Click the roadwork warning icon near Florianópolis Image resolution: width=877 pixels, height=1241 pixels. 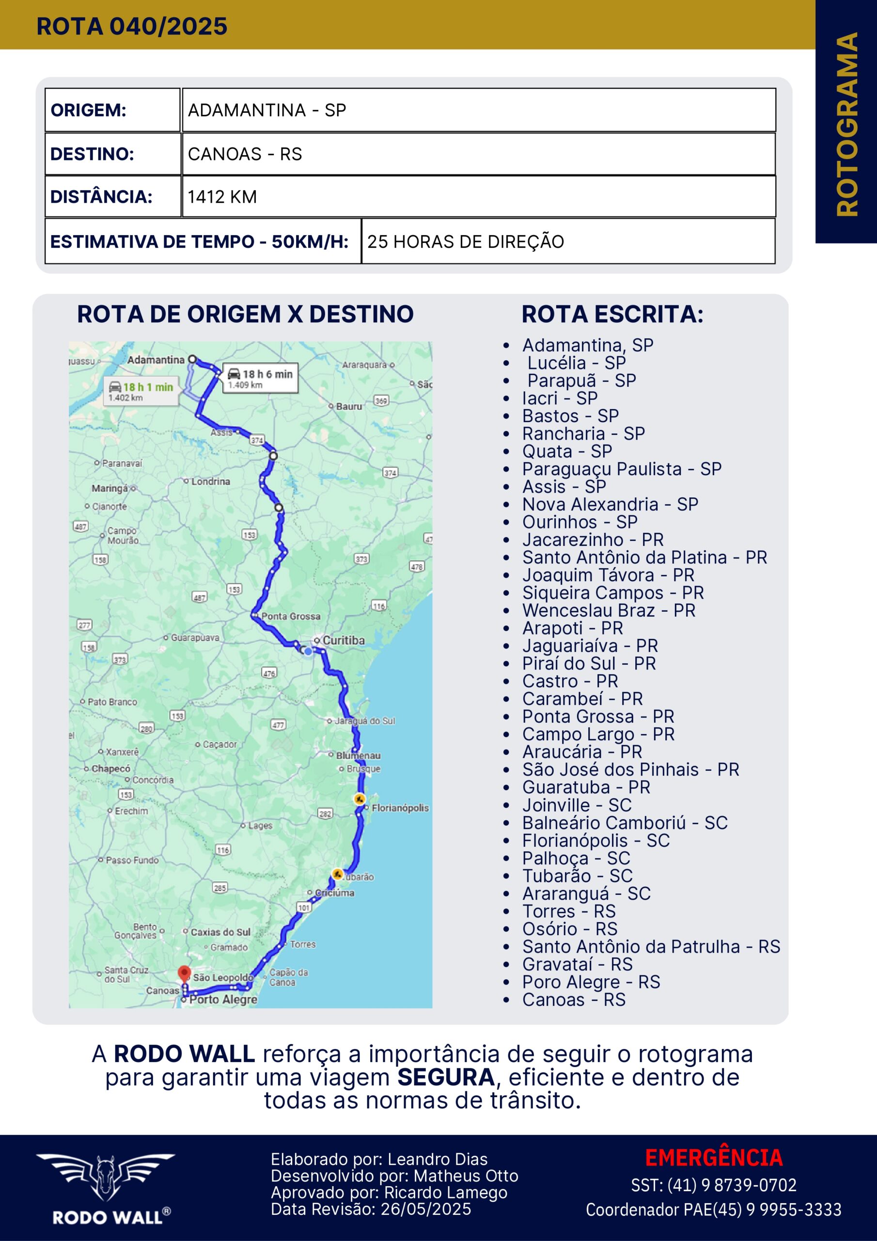360,799
